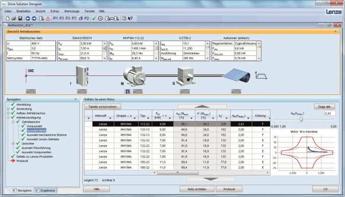The image size is (345, 197).
Task: Open the Typ column filter dropdown
Action: [x=148, y=118]
